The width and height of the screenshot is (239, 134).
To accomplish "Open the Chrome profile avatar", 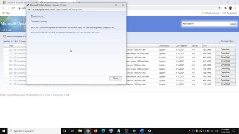I will click(x=230, y=8).
